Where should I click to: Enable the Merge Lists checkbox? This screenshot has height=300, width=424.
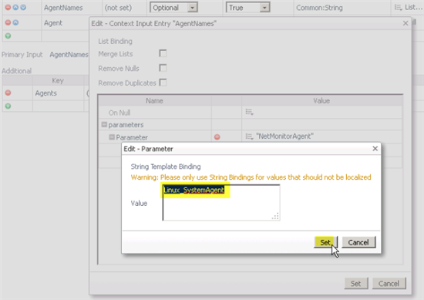point(163,53)
